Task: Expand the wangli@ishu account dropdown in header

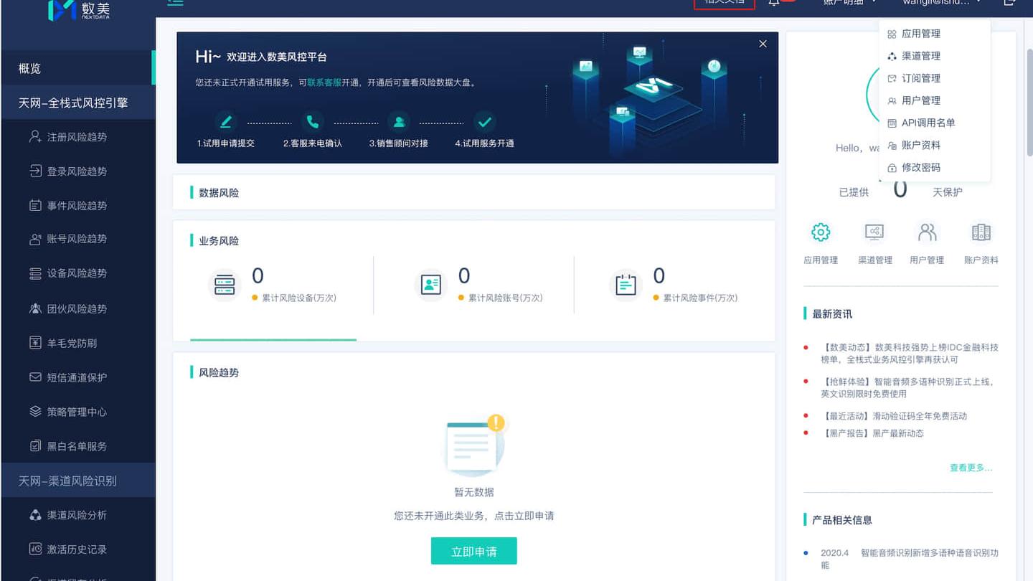Action: 942,2
